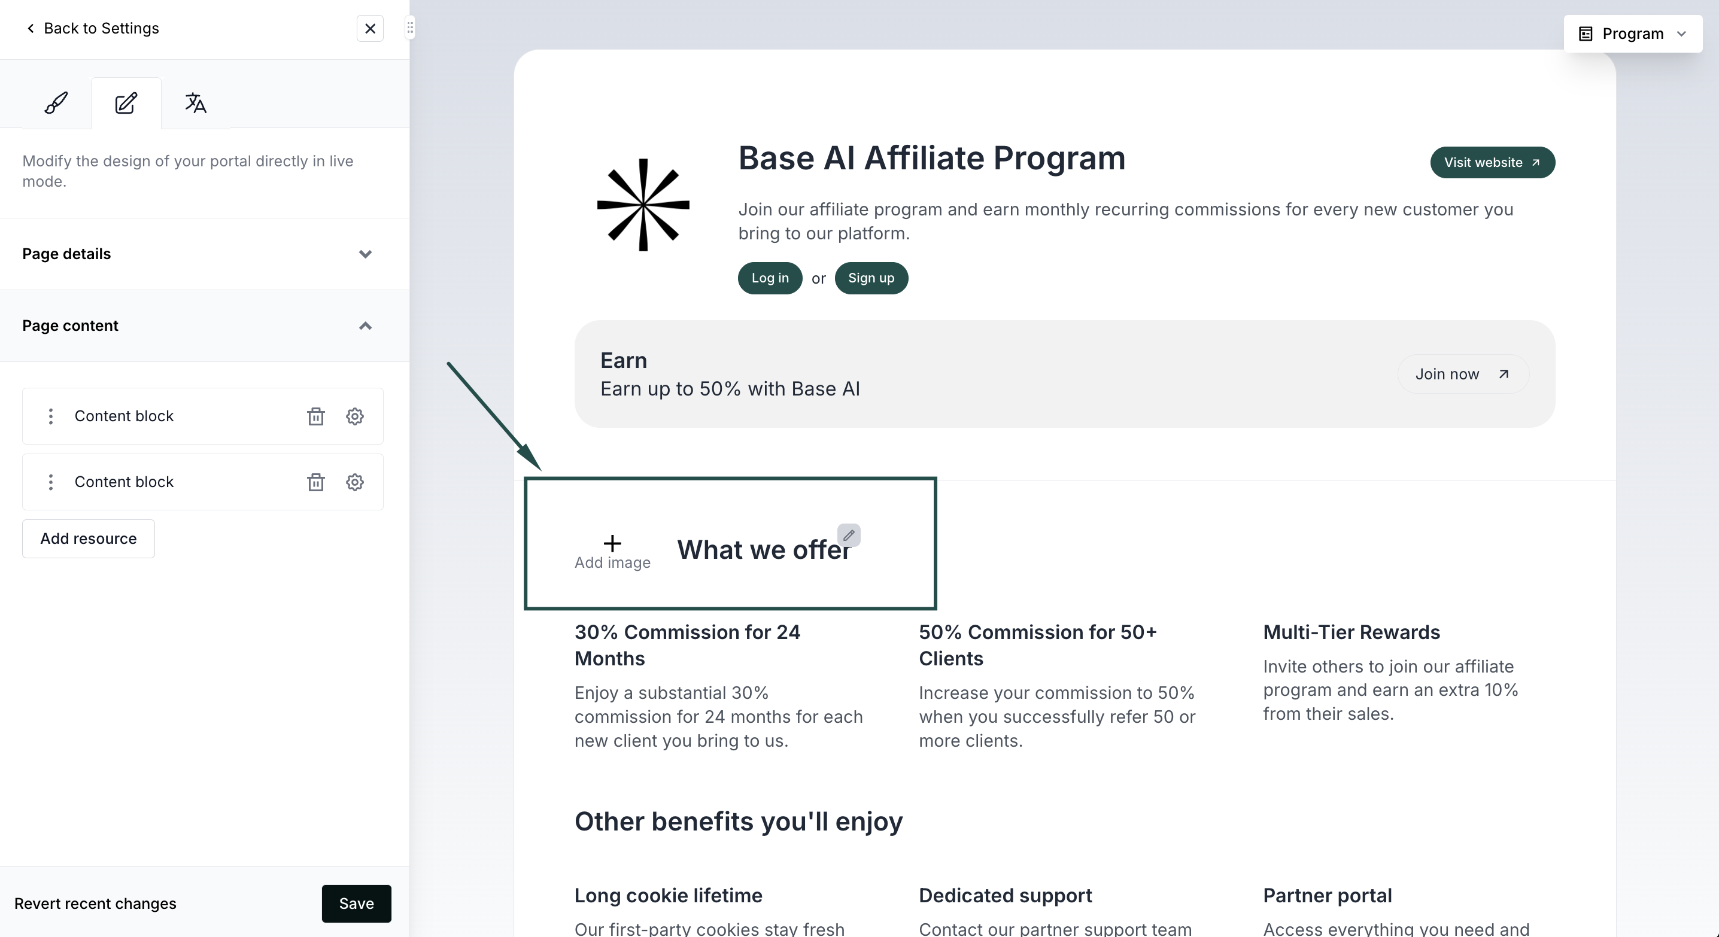Click Revert recent changes
Viewport: 1719px width, 937px height.
pyautogui.click(x=95, y=903)
